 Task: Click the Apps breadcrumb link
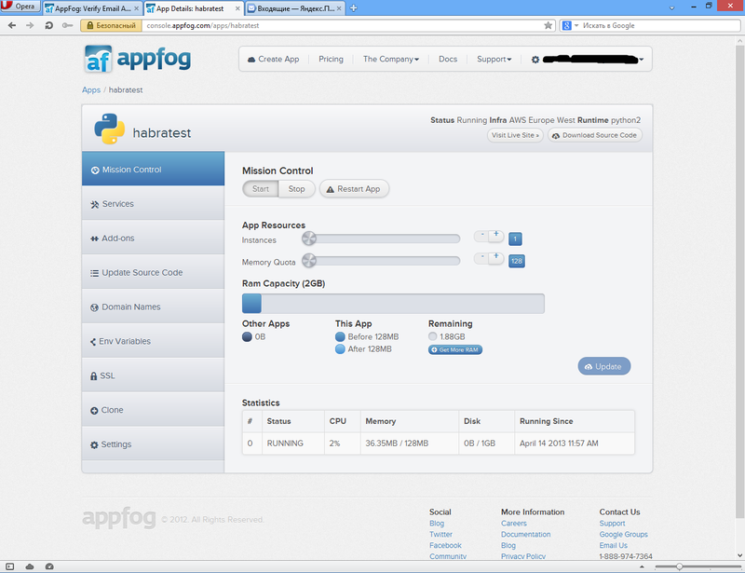91,89
